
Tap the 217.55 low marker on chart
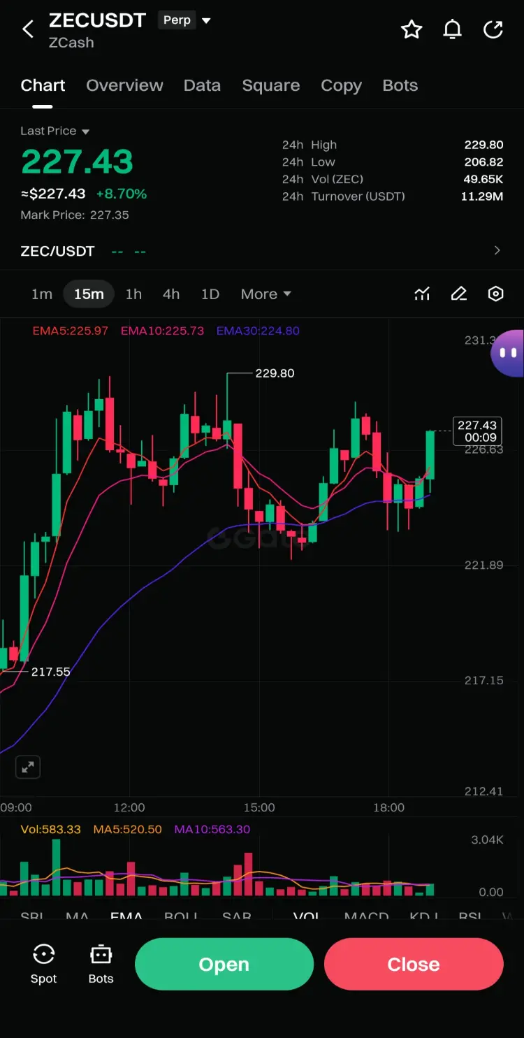(50, 672)
